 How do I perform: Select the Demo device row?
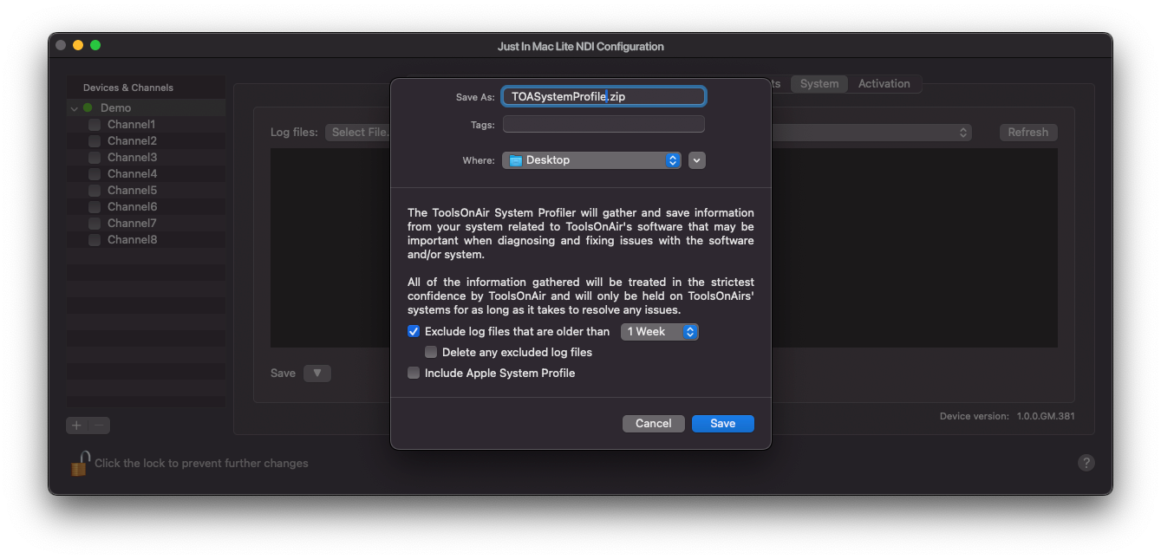146,108
